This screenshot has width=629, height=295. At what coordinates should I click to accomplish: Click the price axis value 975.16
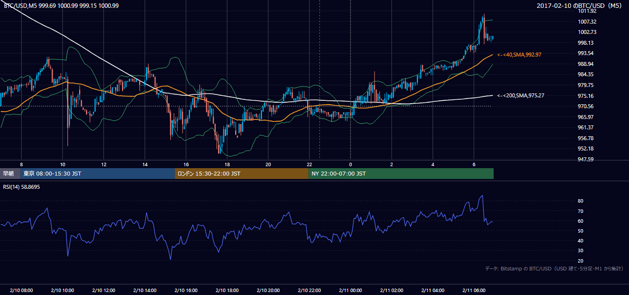point(586,96)
